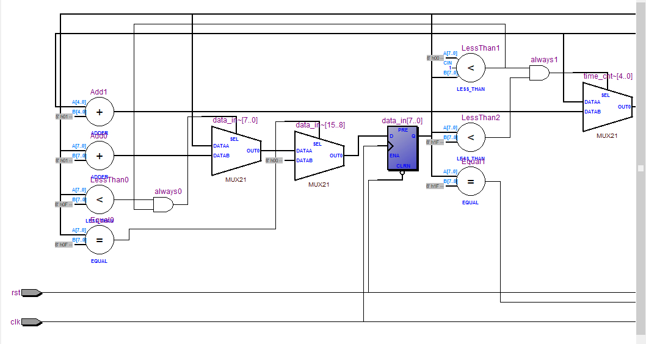Viewport: 646px width, 344px height.
Task: Click the LessThan0 comparator symbol
Action: point(100,199)
